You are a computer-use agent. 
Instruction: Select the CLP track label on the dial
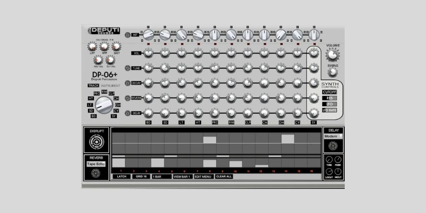click(x=111, y=93)
